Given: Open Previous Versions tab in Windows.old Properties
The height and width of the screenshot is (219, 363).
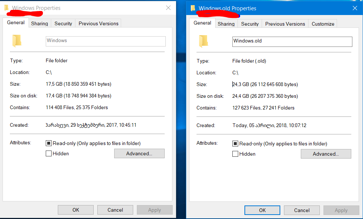Looking at the screenshot, I should pos(285,24).
